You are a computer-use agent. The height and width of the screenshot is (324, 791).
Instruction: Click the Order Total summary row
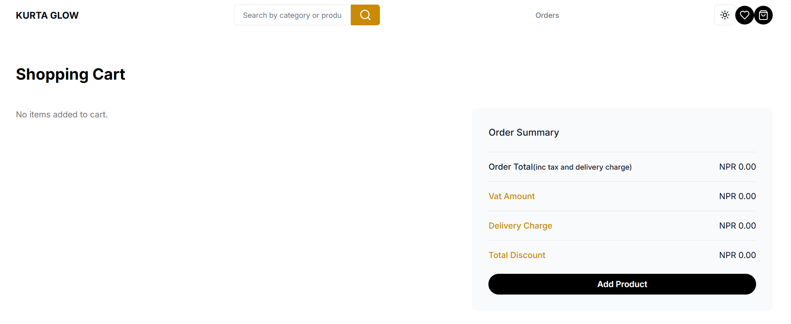[x=560, y=167]
